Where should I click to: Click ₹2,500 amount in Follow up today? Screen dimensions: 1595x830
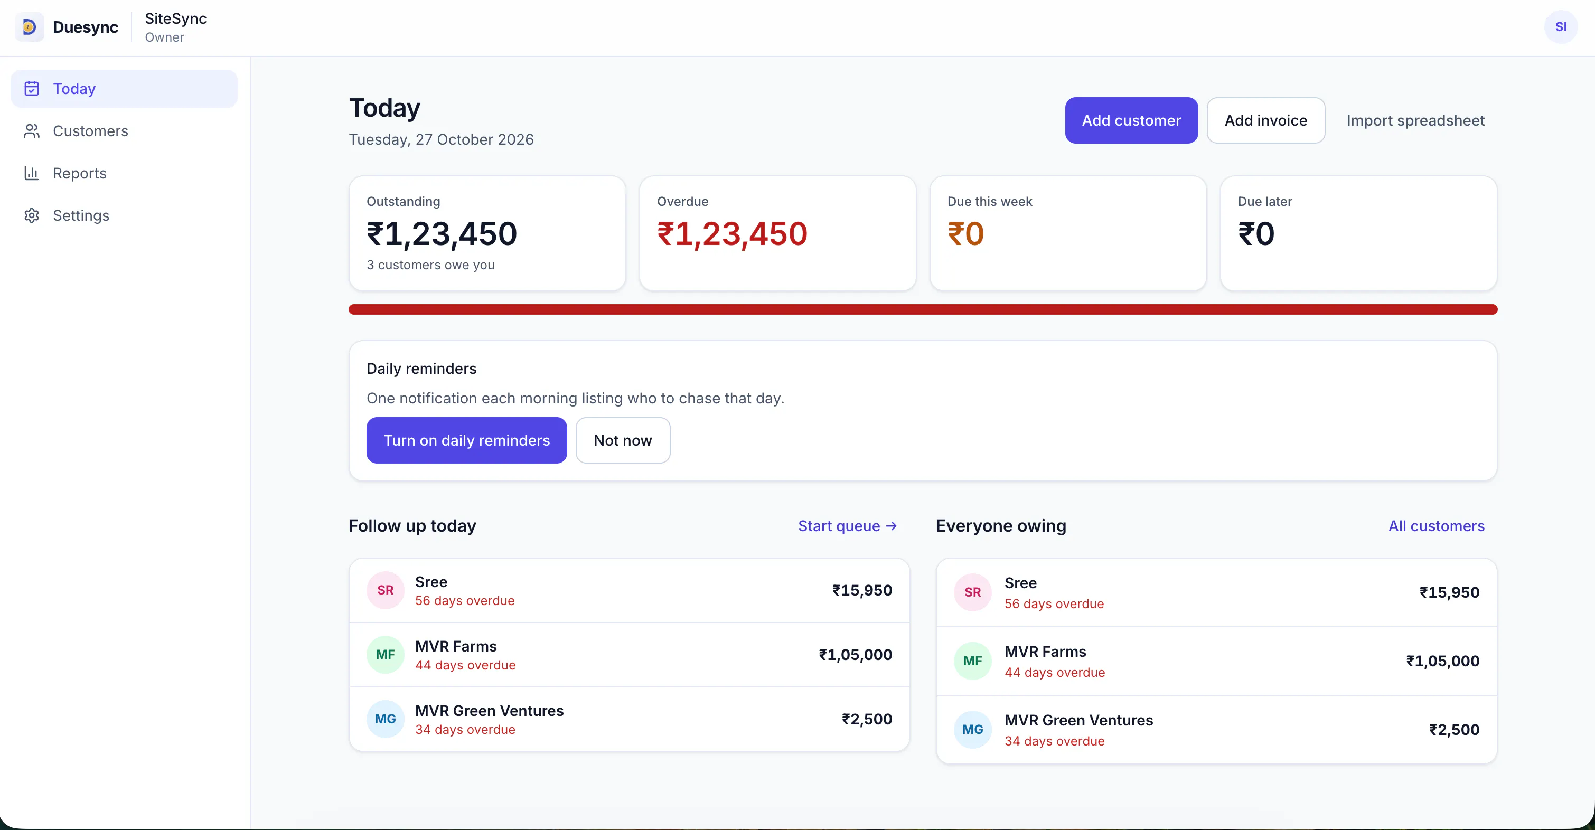tap(866, 719)
